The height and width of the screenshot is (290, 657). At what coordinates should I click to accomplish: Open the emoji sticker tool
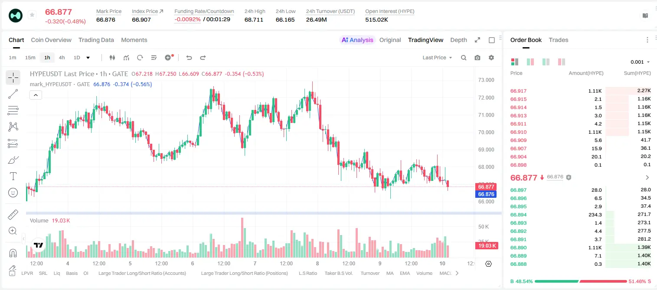click(13, 193)
